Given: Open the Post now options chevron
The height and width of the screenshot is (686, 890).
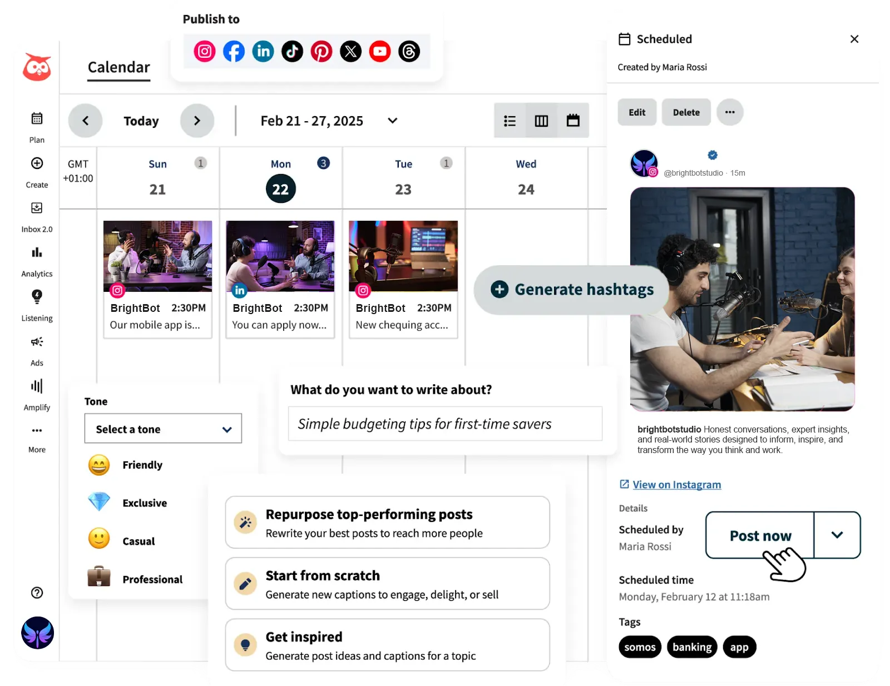Looking at the screenshot, I should click(836, 535).
